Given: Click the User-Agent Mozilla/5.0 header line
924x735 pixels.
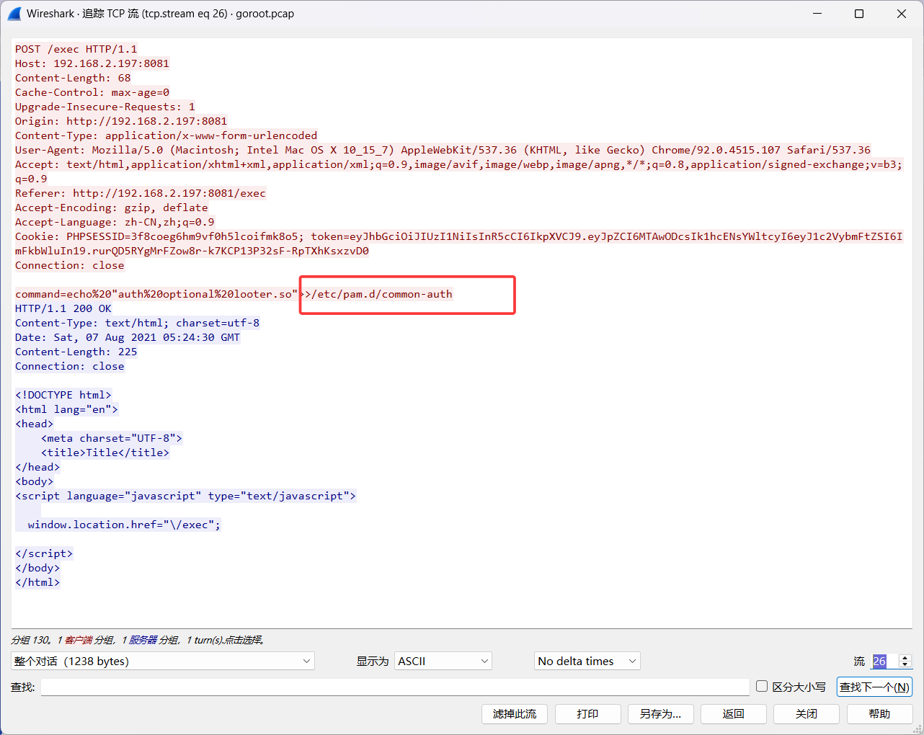Looking at the screenshot, I should click(x=443, y=150).
